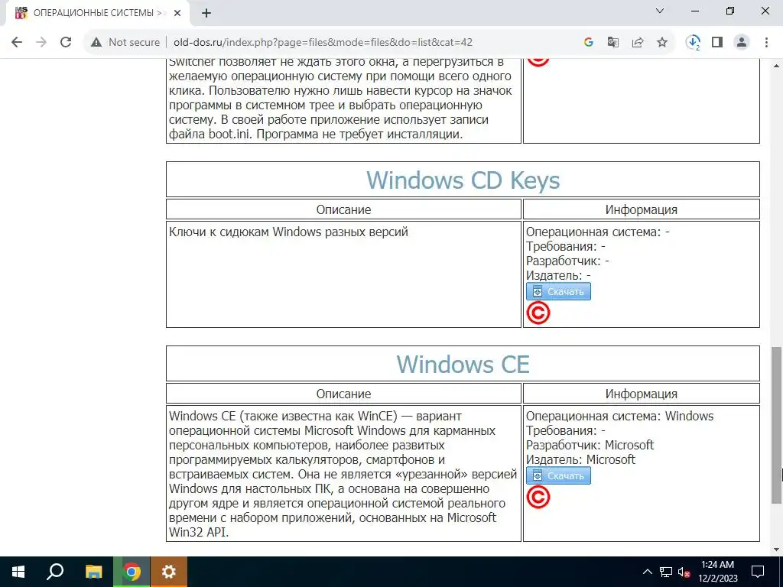Open the Windows CE title link
The height and width of the screenshot is (587, 783).
coord(463,365)
